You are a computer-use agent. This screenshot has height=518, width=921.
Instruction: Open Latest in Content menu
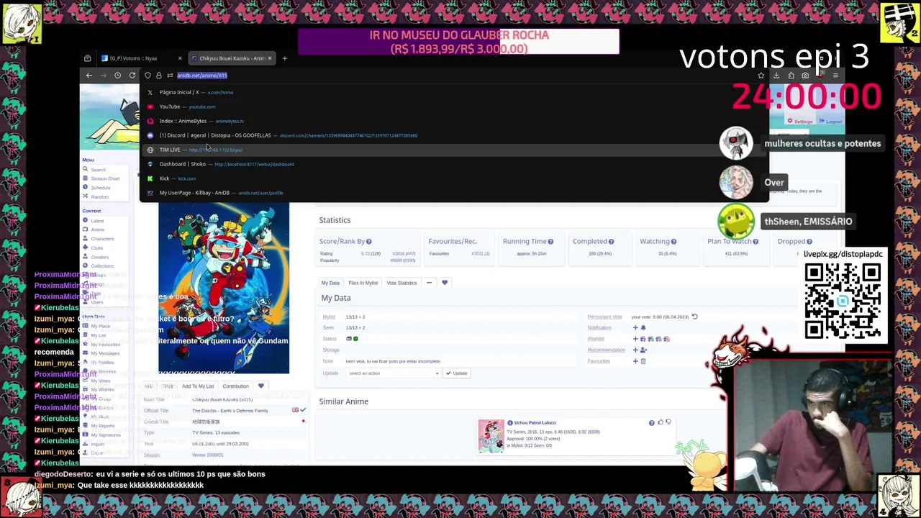(97, 221)
